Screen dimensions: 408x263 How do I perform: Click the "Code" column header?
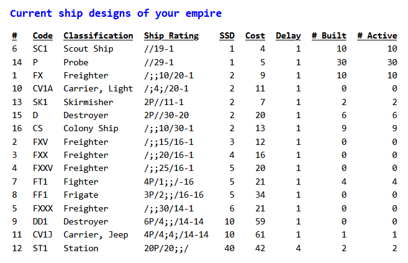[42, 35]
